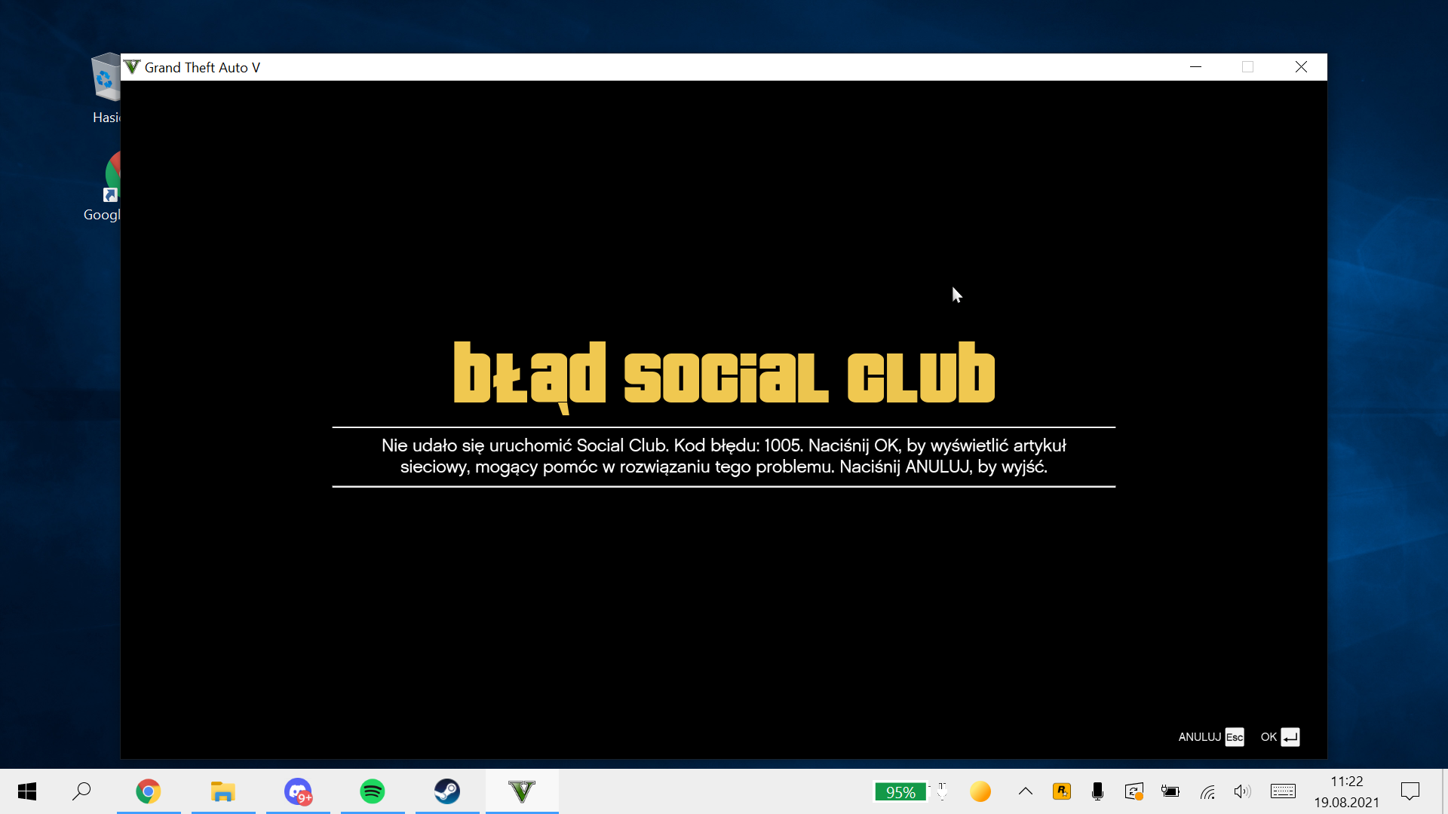
Task: Open Steam from the taskbar
Action: click(x=446, y=791)
